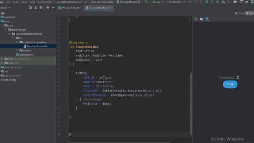Viewport: 254px width, 143px height.
Task: Collapse the ui folder node
Action: pos(13,38)
